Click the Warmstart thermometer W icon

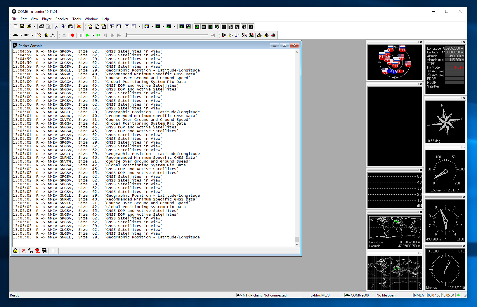click(231, 35)
